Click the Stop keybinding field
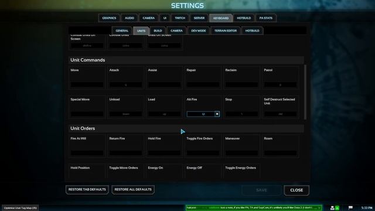 pyautogui.click(x=242, y=114)
